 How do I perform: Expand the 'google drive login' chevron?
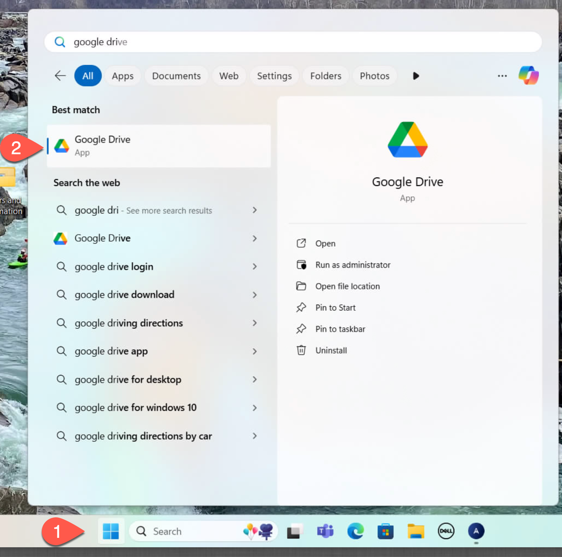click(x=255, y=267)
